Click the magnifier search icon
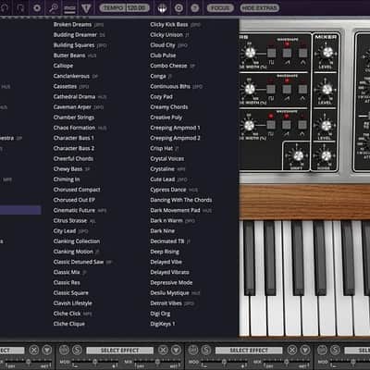 pyautogui.click(x=54, y=7)
